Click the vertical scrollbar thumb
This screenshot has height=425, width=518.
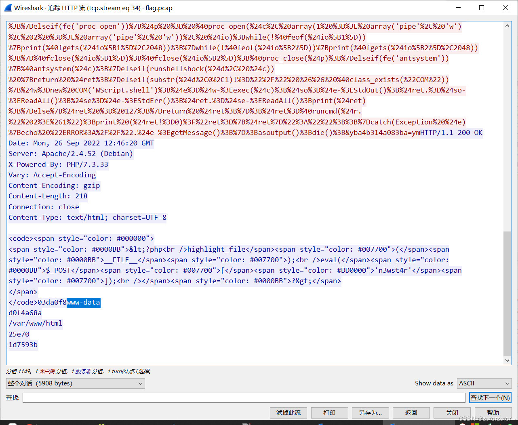coord(507,294)
